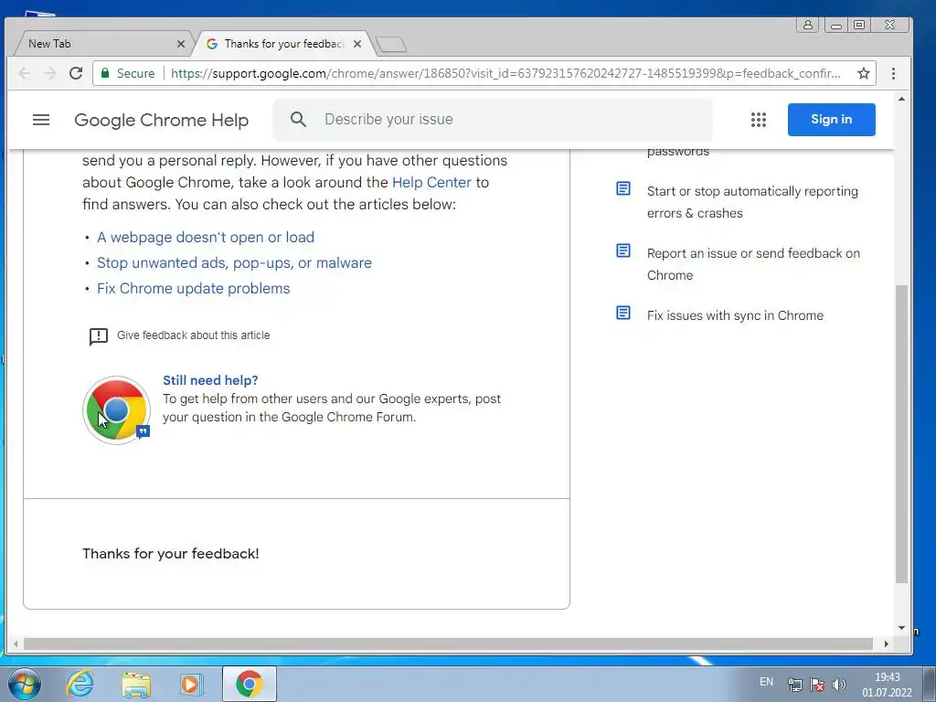The width and height of the screenshot is (936, 702).
Task: Click the 'Describe your issue' search field
Action: click(493, 120)
